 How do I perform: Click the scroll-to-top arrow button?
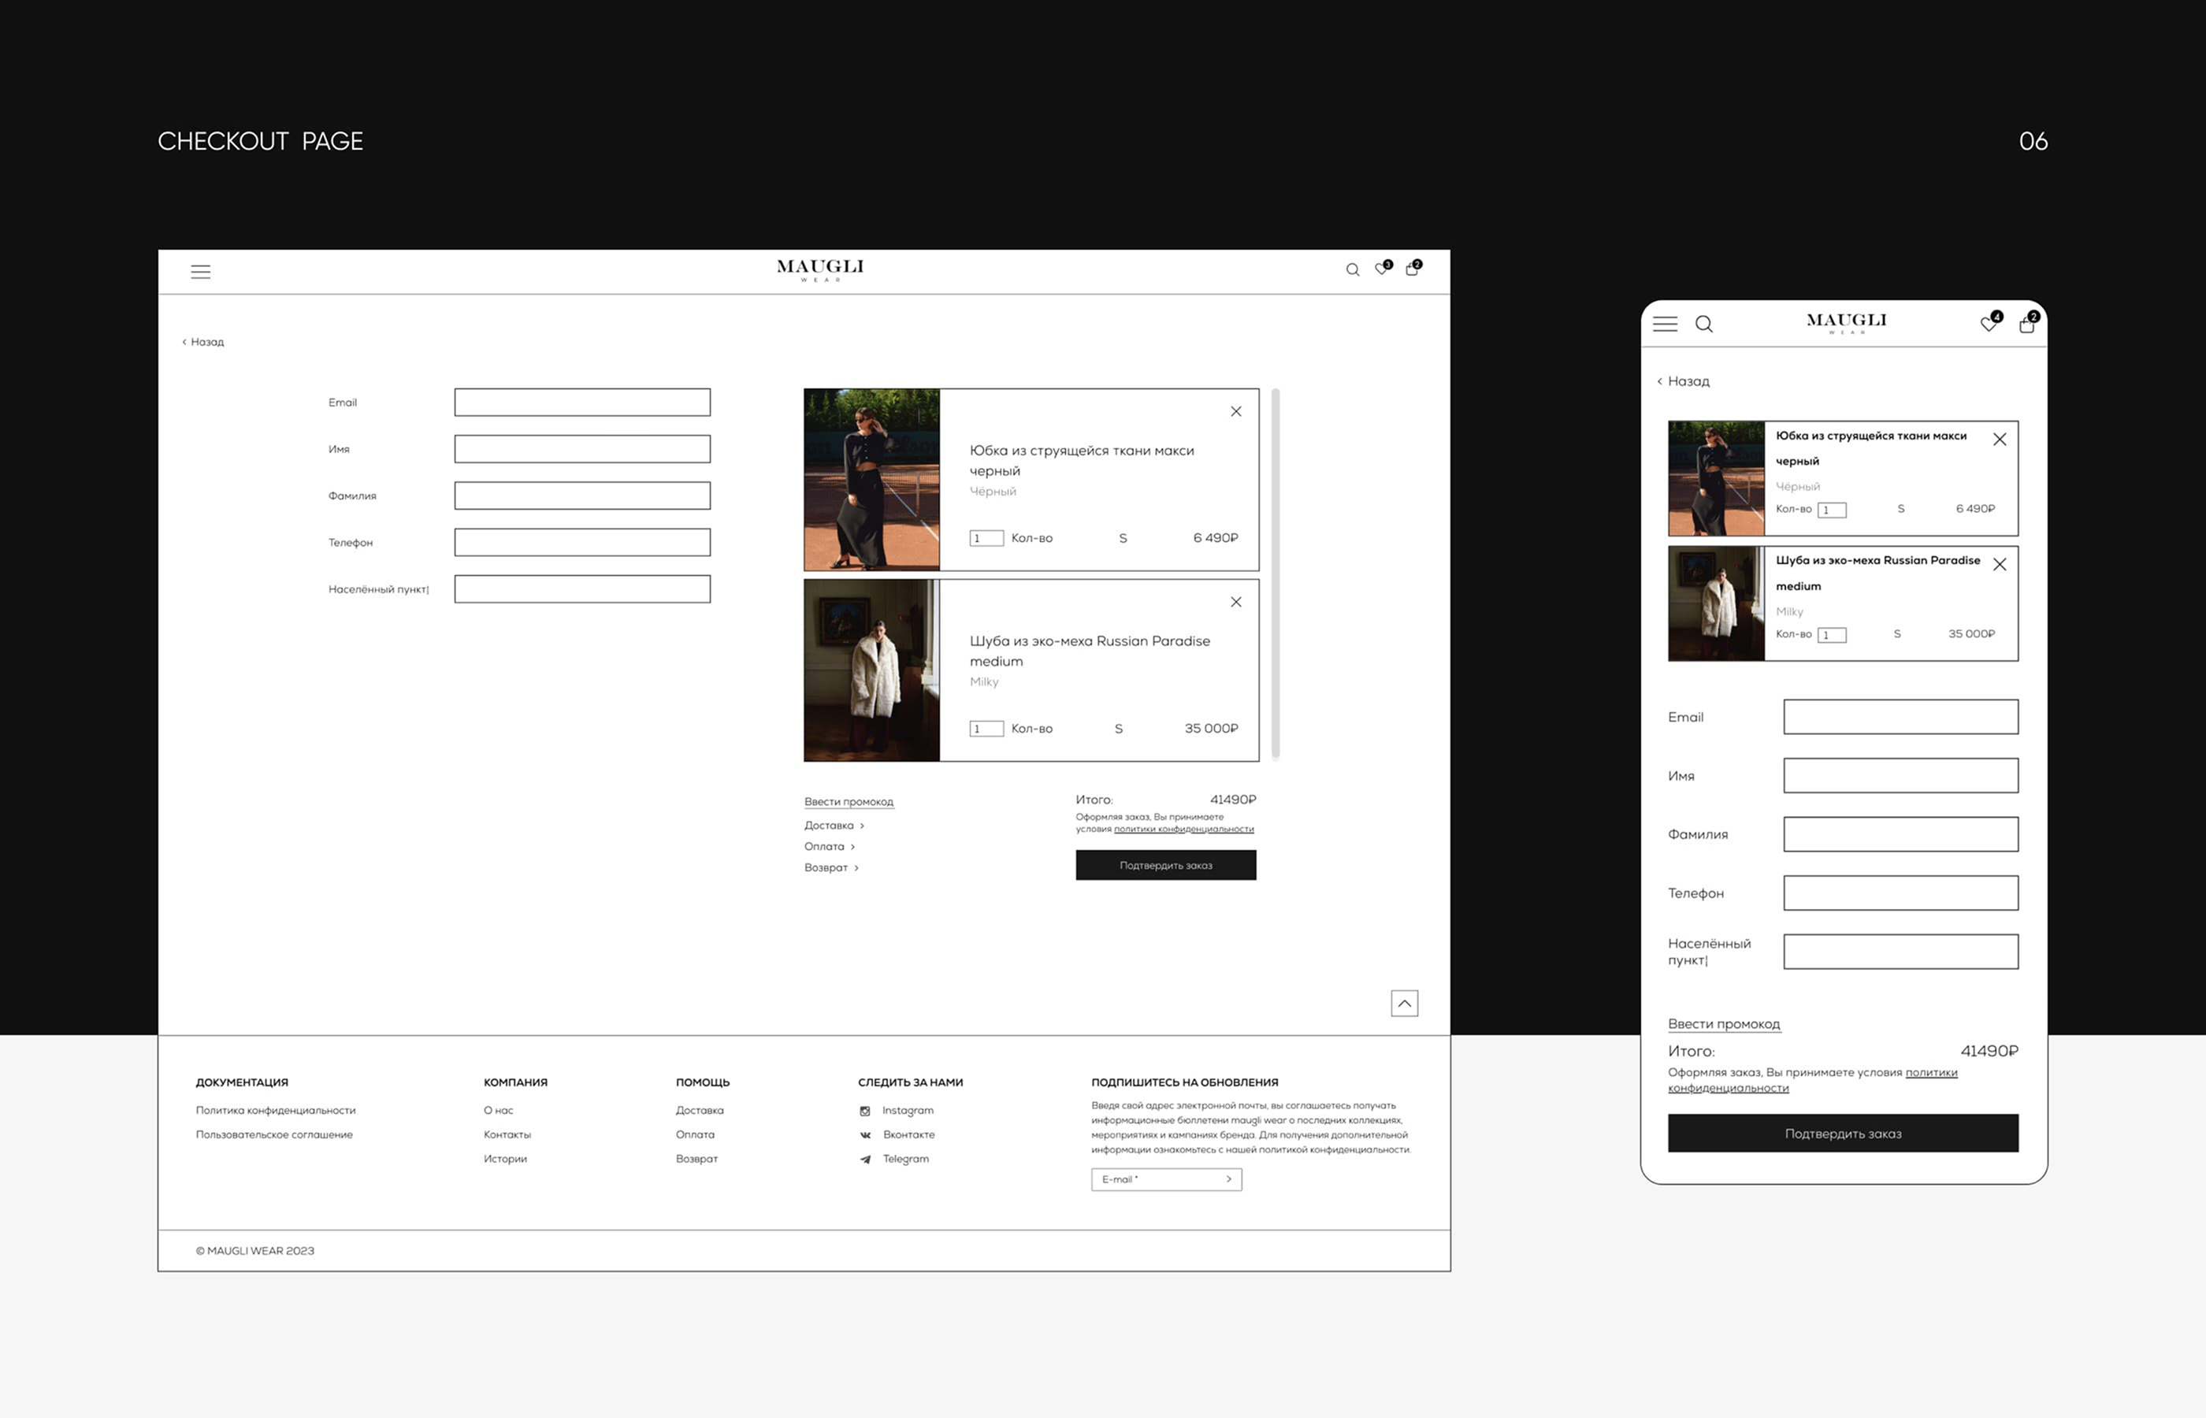coord(1404,1004)
